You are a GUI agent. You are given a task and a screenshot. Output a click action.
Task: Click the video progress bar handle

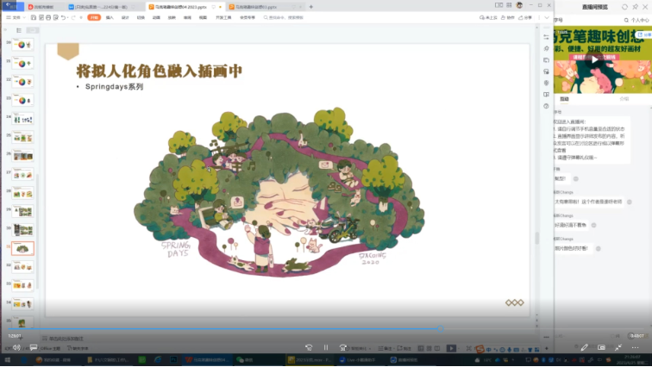coord(441,329)
